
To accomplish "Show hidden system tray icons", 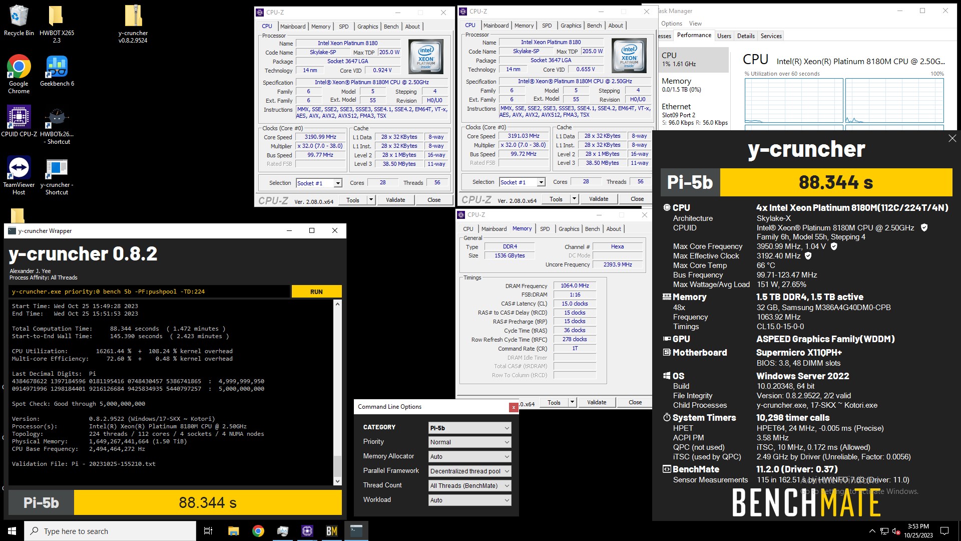I will (x=872, y=531).
